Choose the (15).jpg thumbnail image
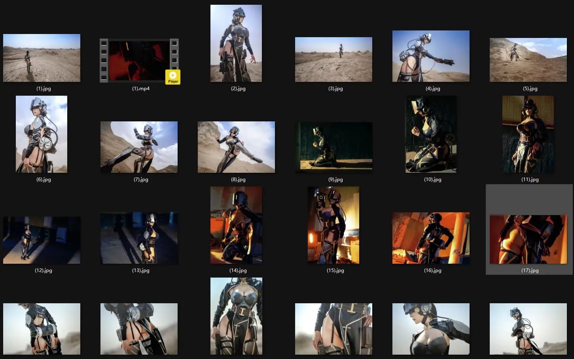Viewport: 574px width, 359px height. (333, 225)
